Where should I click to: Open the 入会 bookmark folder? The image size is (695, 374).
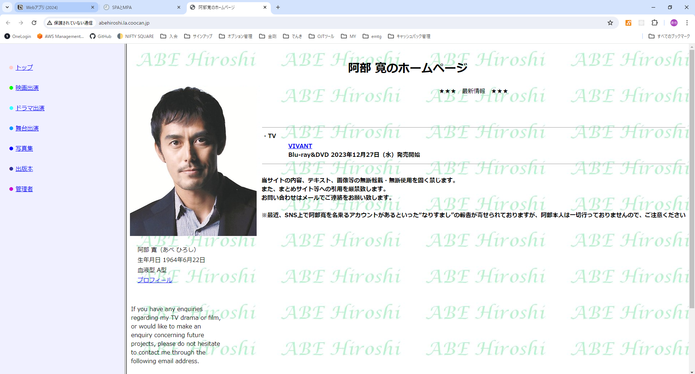click(x=169, y=36)
